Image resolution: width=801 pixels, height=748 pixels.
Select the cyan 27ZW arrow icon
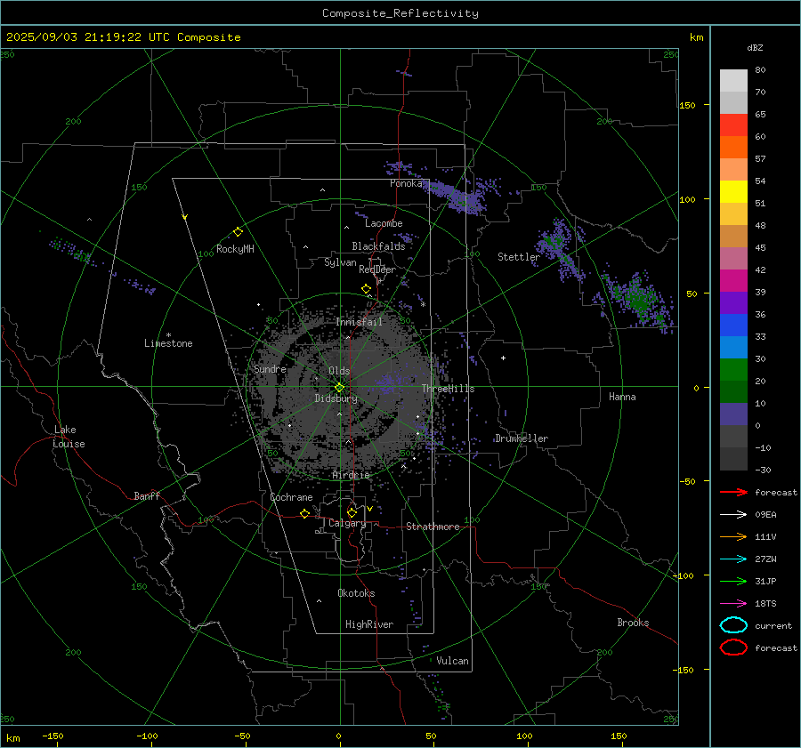(733, 559)
